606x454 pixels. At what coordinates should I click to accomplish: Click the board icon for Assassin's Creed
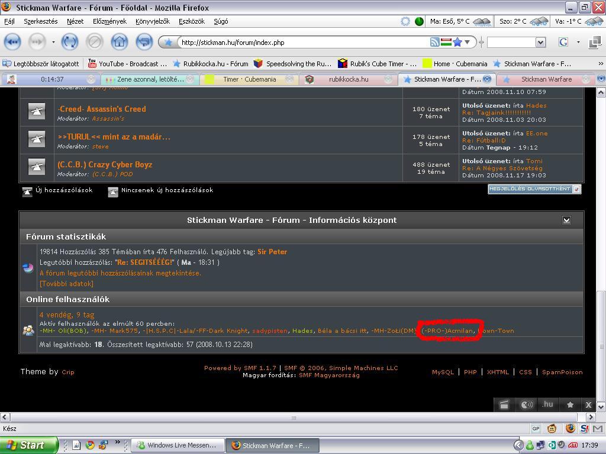point(37,112)
